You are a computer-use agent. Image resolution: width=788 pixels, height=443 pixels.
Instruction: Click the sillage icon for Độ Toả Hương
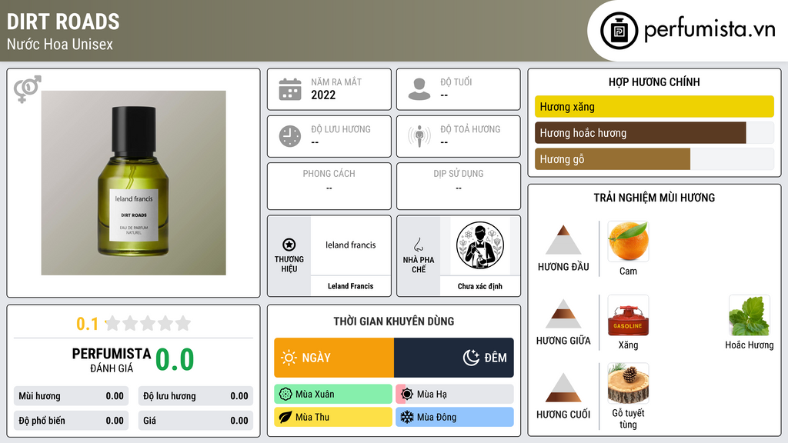click(419, 136)
